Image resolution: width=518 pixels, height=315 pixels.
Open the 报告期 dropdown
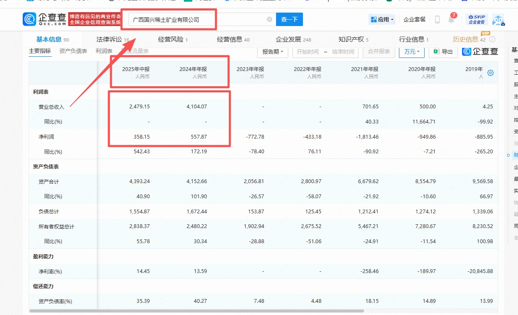click(272, 52)
